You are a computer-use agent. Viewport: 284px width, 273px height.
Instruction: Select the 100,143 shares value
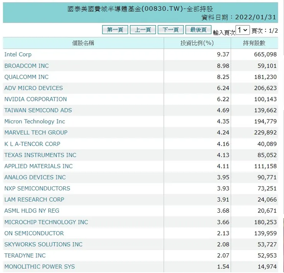coord(265,99)
